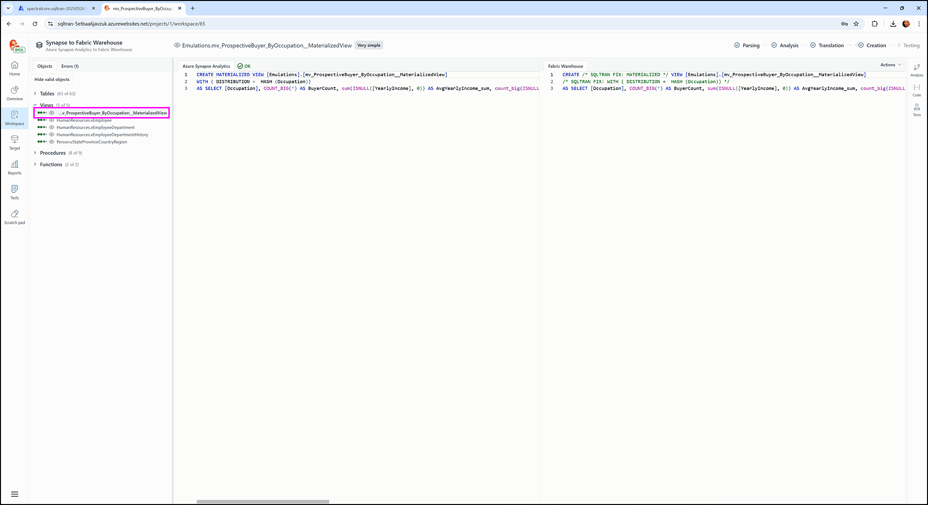The height and width of the screenshot is (505, 928).
Task: Go to the Parsing stage
Action: point(747,45)
